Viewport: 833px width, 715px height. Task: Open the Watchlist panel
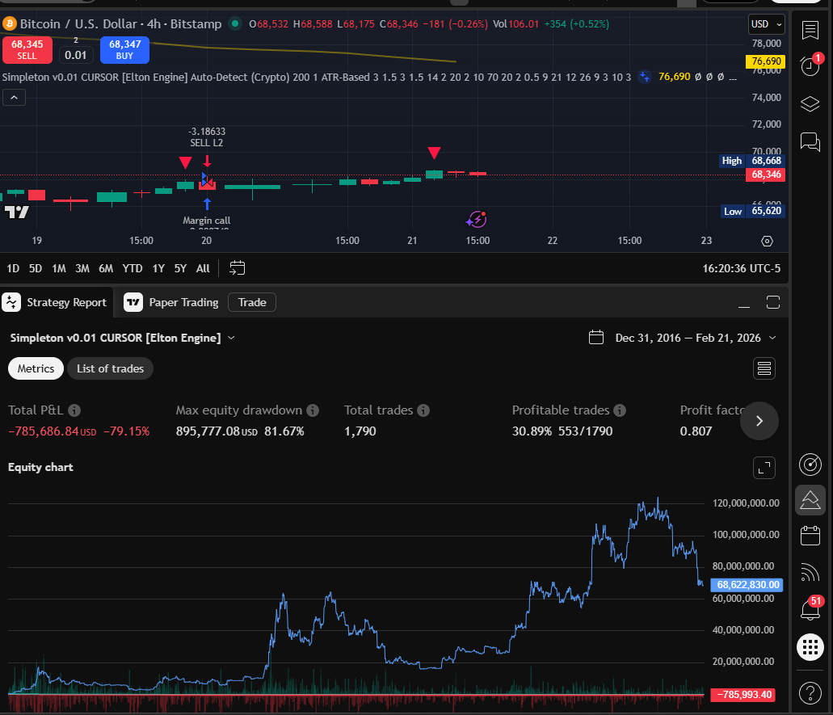[x=810, y=31]
